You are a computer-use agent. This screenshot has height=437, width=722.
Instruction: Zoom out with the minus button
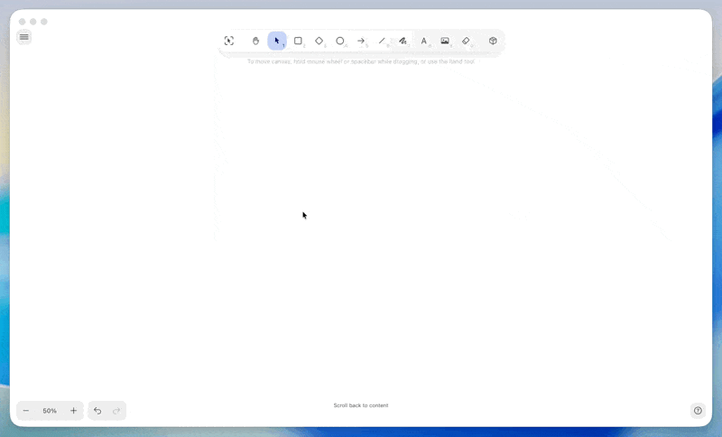[26, 411]
